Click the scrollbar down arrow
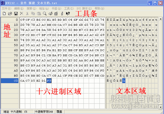This screenshot has width=164, height=114. pyautogui.click(x=160, y=107)
